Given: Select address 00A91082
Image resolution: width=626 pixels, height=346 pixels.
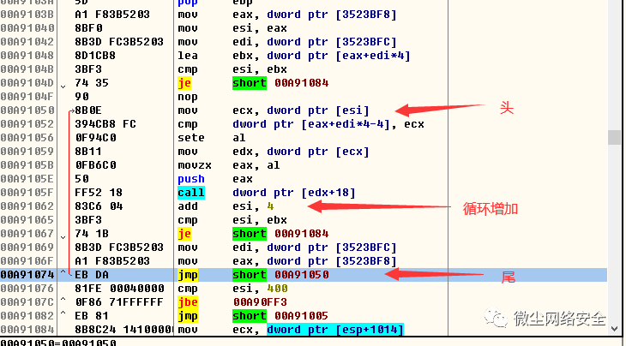Looking at the screenshot, I should (27, 316).
